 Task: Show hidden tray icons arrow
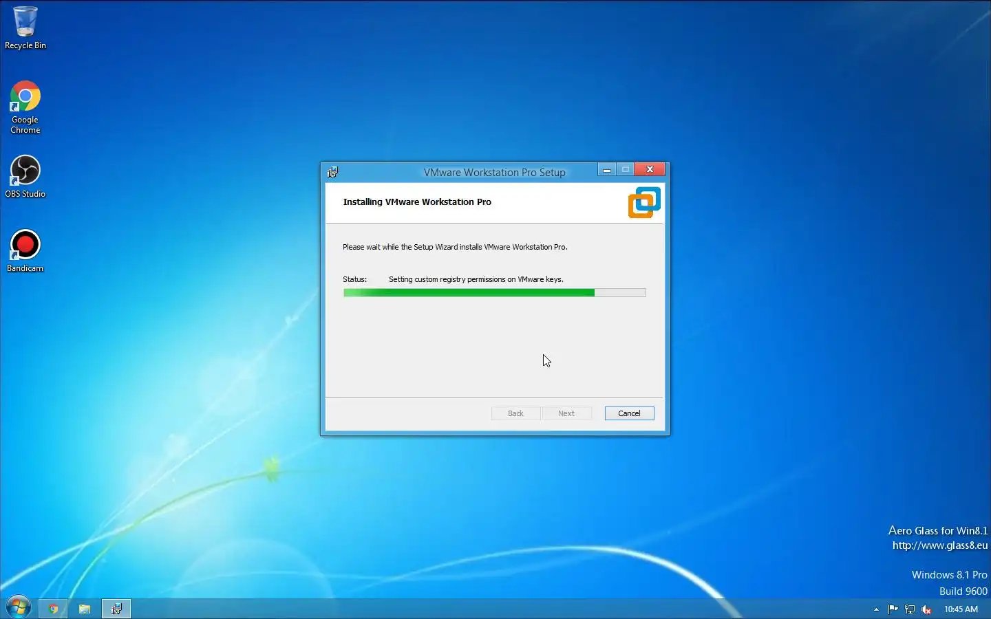click(876, 609)
